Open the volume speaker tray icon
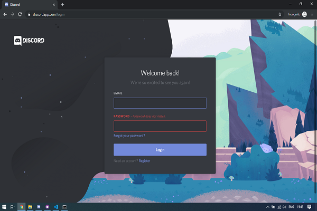317x211 pixels. [x=284, y=207]
